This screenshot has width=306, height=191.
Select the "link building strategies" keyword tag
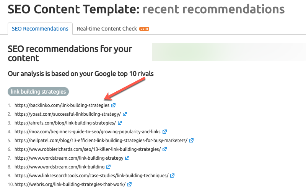click(38, 92)
